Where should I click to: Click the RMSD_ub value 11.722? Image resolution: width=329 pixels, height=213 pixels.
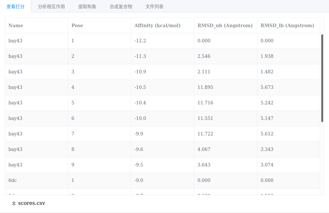point(205,134)
